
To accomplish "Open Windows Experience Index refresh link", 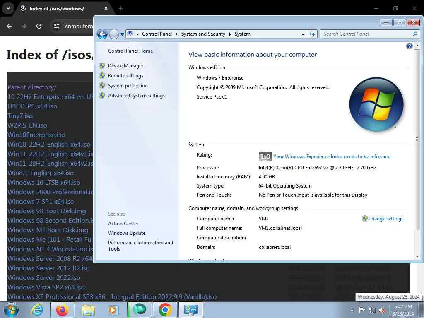I will point(332,156).
